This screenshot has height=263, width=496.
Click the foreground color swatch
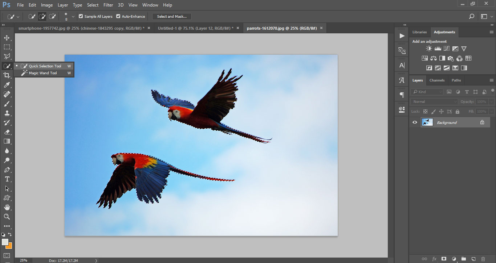point(5,242)
